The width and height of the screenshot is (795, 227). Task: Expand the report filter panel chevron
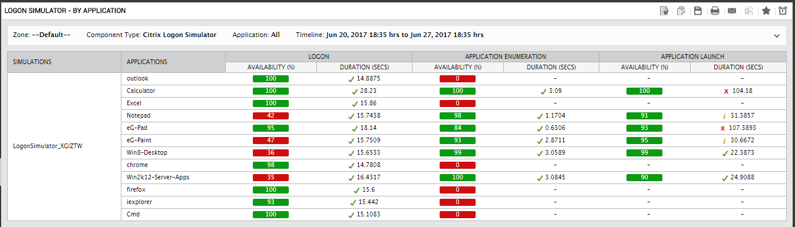point(776,35)
